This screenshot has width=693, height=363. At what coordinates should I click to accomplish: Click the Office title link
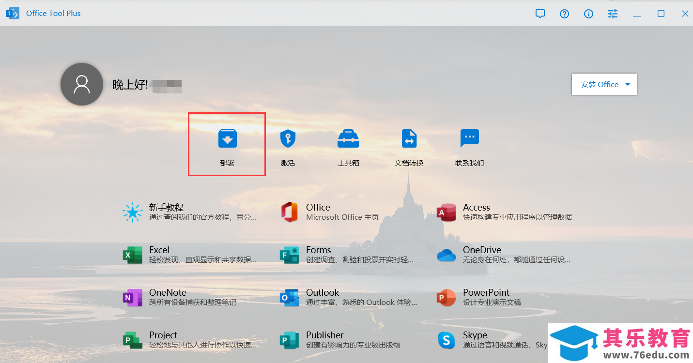[318, 207]
